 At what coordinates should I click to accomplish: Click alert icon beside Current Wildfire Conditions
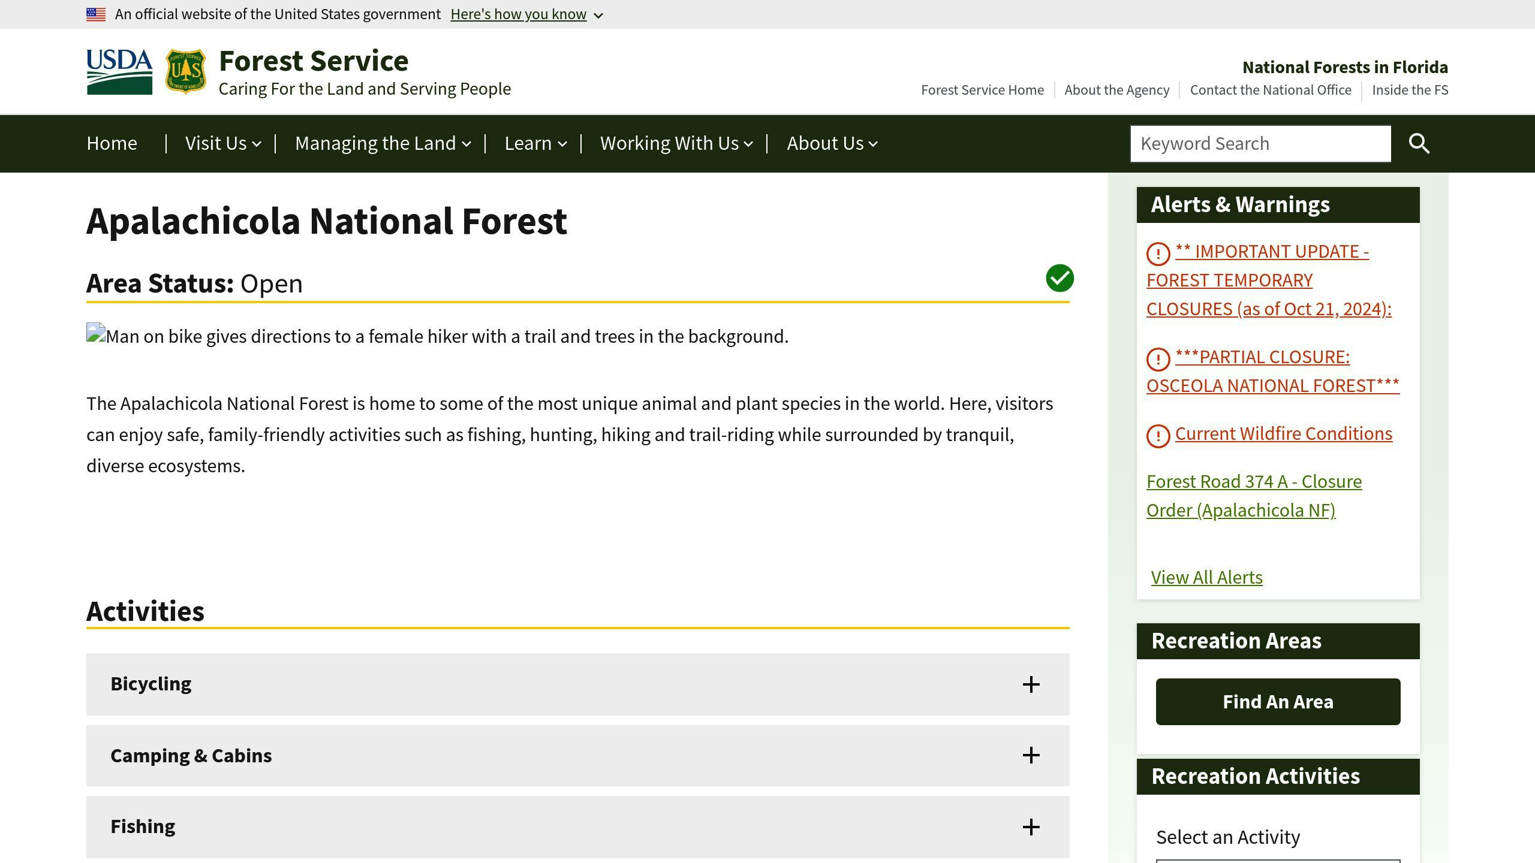click(1158, 436)
